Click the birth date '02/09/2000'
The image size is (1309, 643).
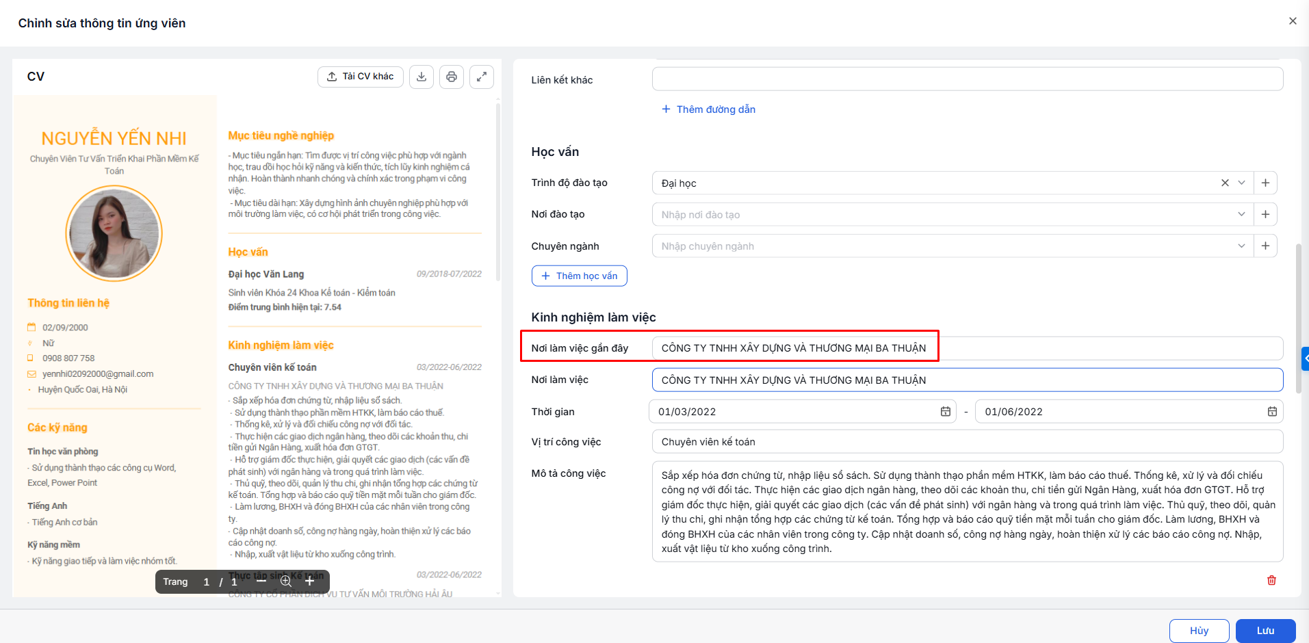click(x=65, y=327)
